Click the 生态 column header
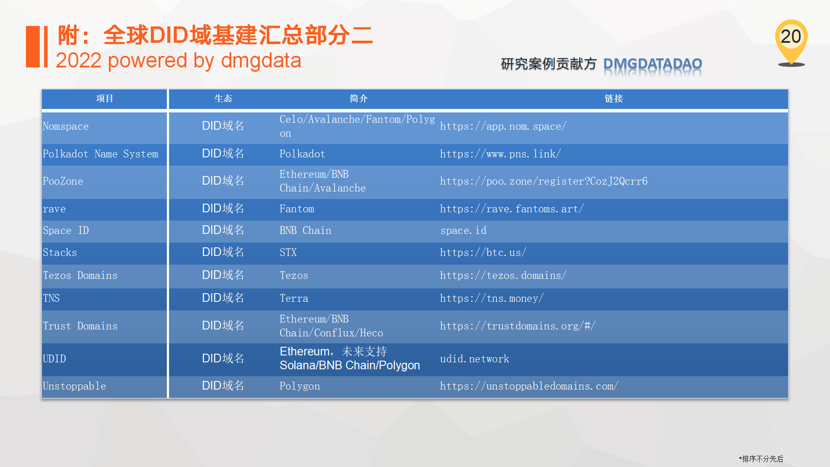Viewport: 830px width, 467px height. [x=223, y=99]
